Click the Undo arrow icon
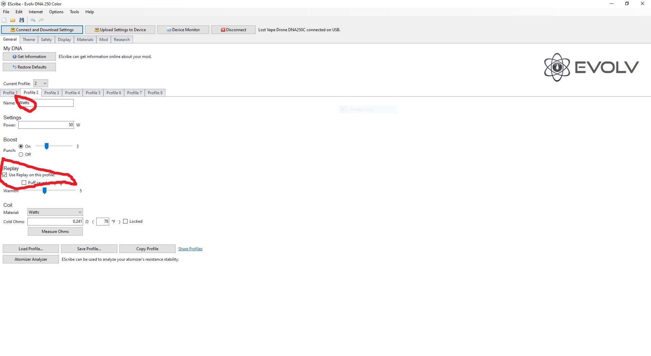This screenshot has height=356, width=651. coord(33,20)
